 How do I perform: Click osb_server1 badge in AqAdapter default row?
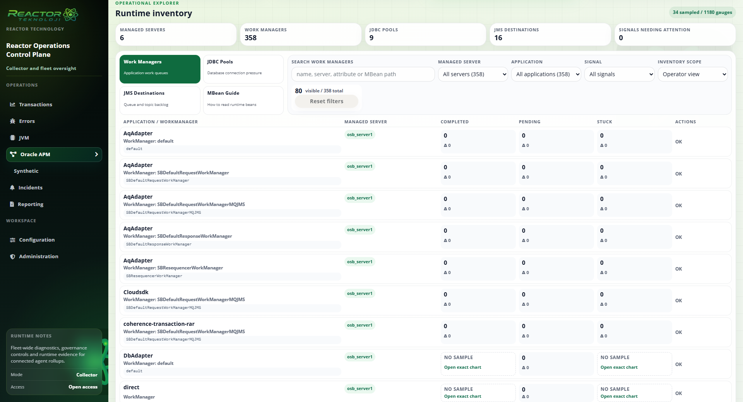pyautogui.click(x=360, y=135)
